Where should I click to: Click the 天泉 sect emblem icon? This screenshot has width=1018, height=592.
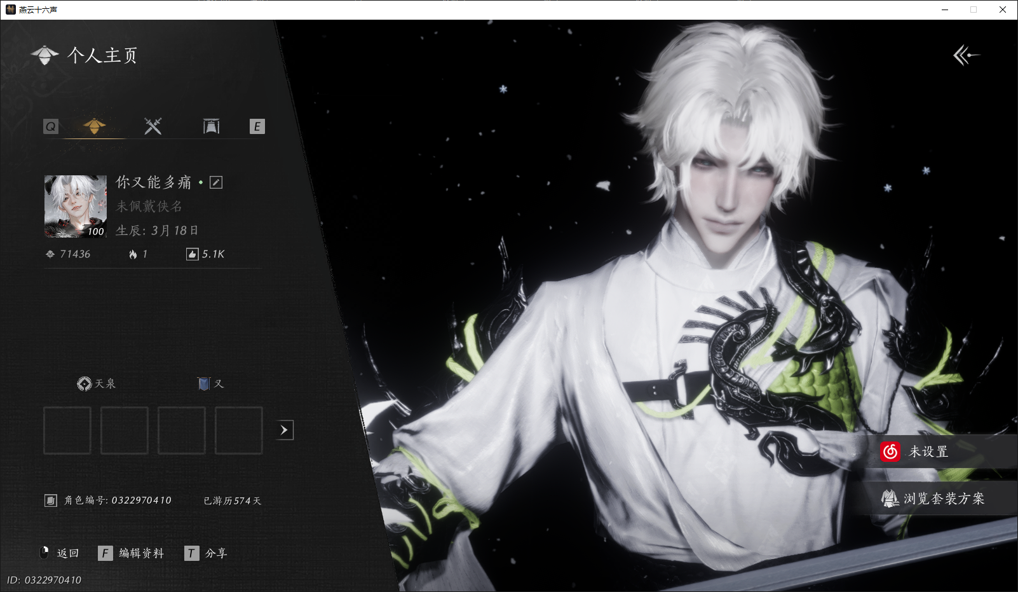pos(85,384)
